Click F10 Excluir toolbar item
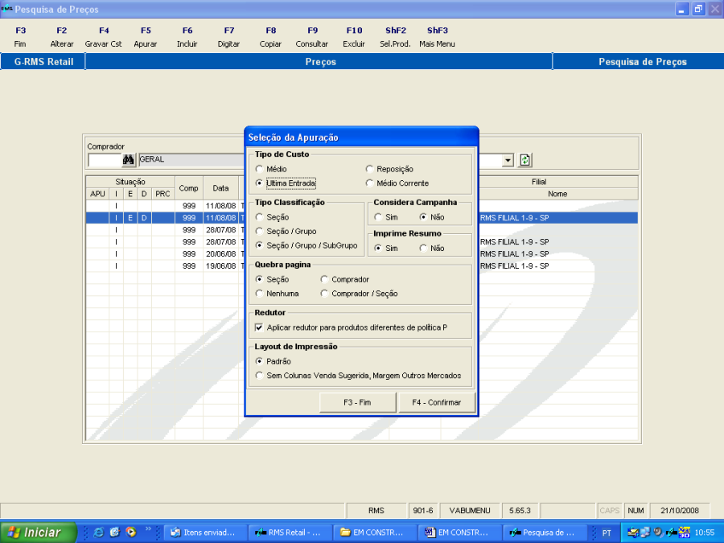 tap(354, 37)
